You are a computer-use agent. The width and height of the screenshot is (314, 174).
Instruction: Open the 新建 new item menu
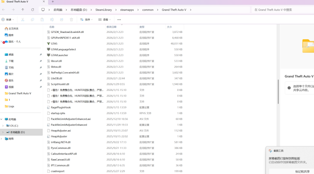[x=8, y=19]
